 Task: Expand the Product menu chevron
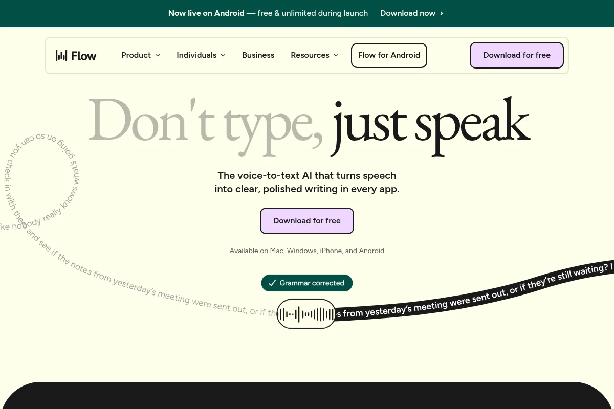pos(158,55)
